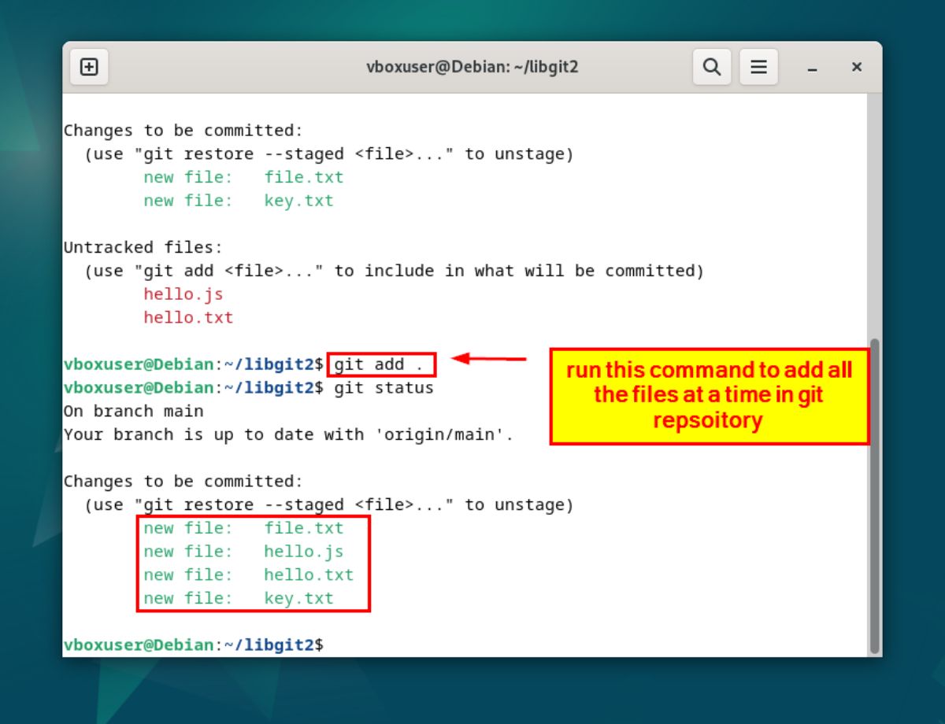Click the search magnifier icon
This screenshot has width=945, height=724.
point(712,67)
